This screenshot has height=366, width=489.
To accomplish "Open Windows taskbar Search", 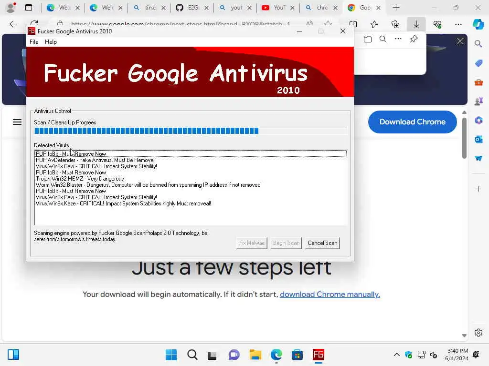I will pyautogui.click(x=192, y=355).
